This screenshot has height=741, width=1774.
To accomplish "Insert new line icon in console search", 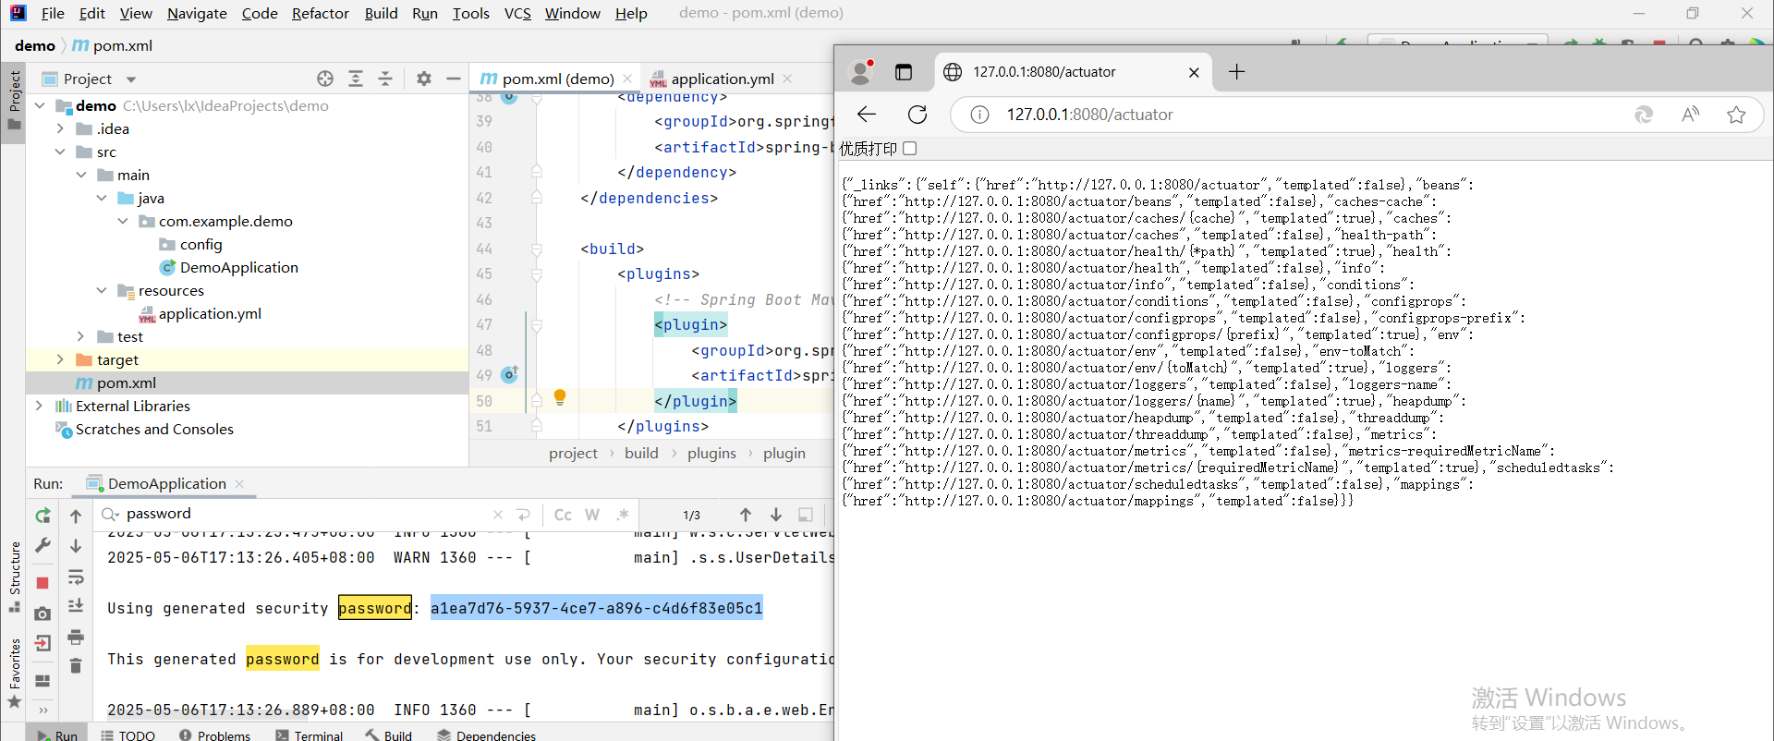I will click(524, 515).
